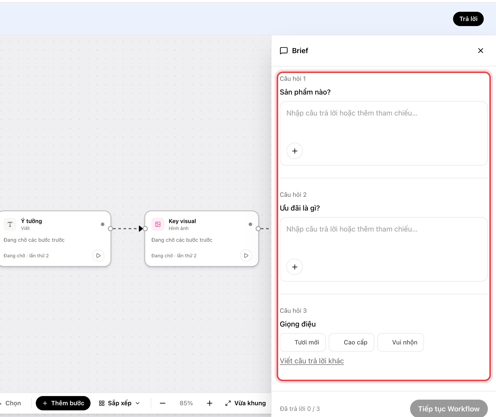Add reference to Sản phẩm nào answer
This screenshot has width=496, height=417.
(295, 151)
